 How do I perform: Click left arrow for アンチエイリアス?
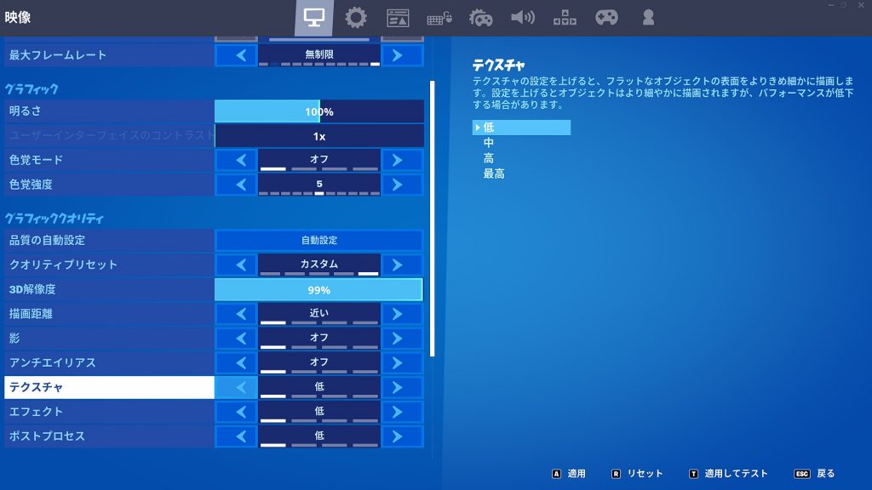237,362
